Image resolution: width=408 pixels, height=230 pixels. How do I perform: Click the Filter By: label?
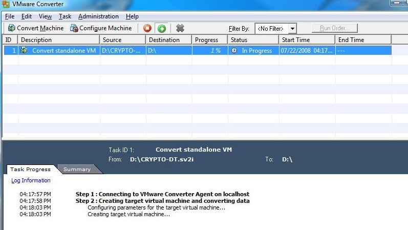click(239, 28)
